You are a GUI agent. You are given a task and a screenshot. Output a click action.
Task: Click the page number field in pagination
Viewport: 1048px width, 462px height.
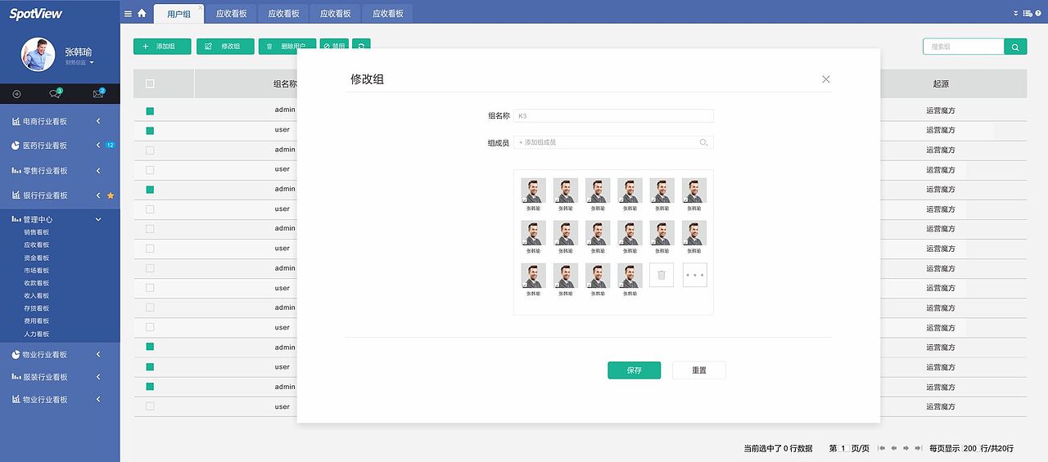pos(842,448)
